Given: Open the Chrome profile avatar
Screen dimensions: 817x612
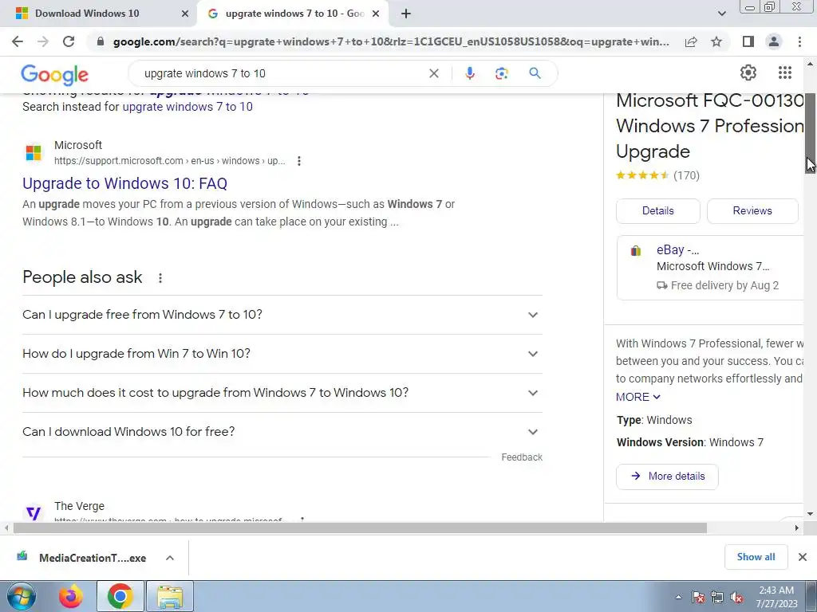Looking at the screenshot, I should click(x=774, y=41).
